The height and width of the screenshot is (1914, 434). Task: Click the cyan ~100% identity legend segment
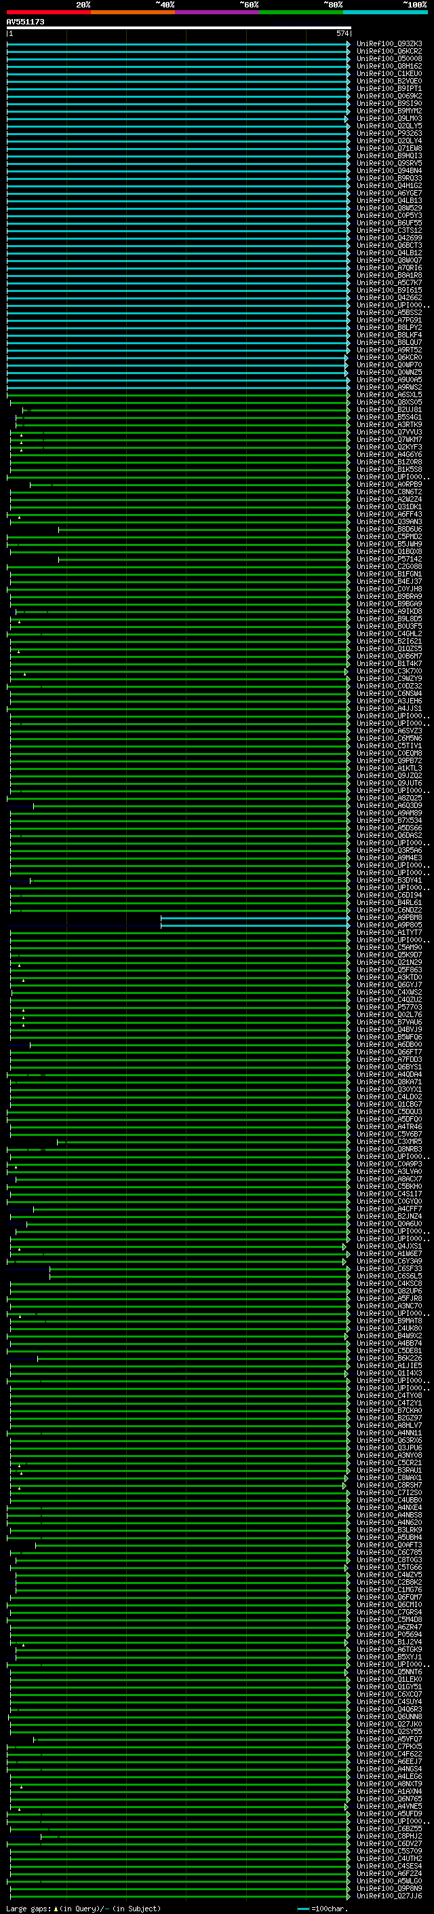[x=386, y=12]
